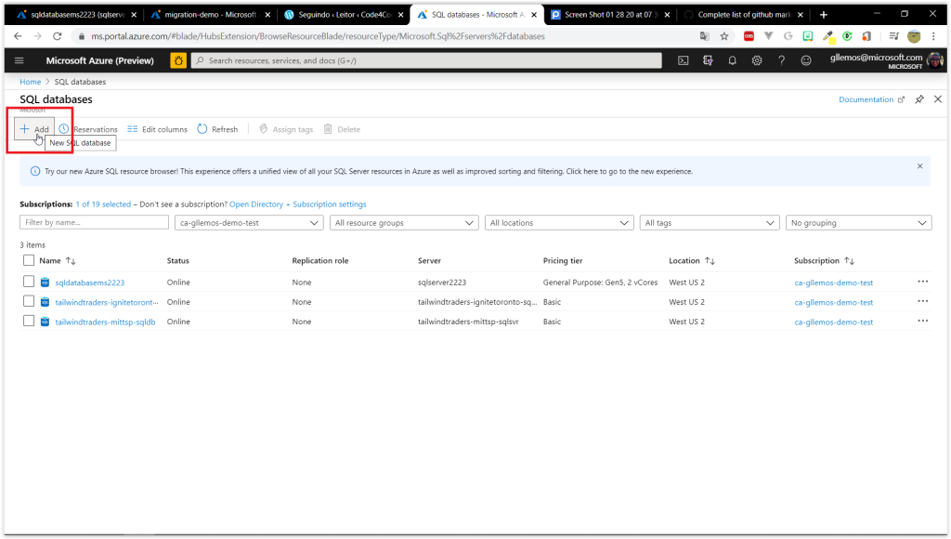This screenshot has width=951, height=539.
Task: Tick the select-all checkbox in header
Action: [29, 260]
